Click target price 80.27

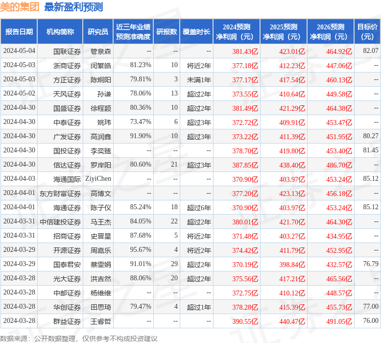click(x=371, y=136)
